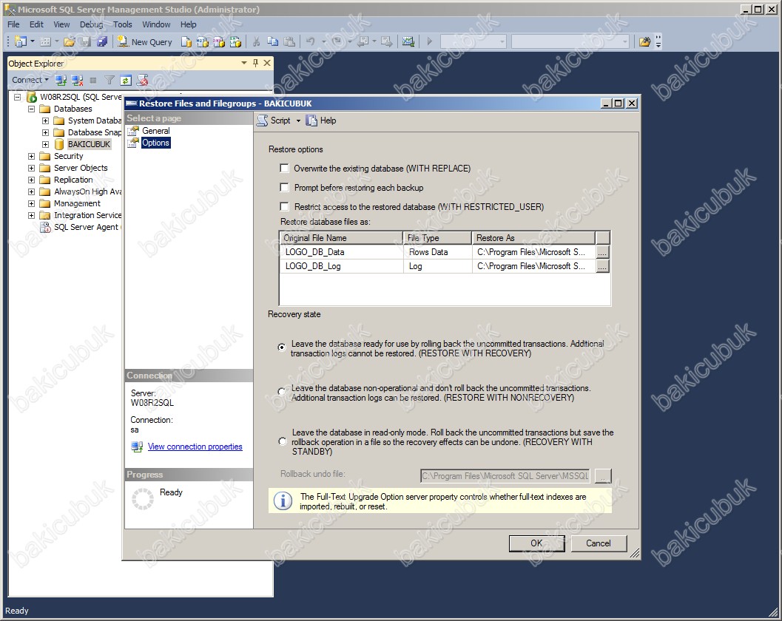
Task: Select RECOVERY WITH STANDBY radio option
Action: click(283, 441)
